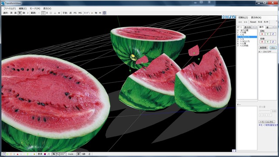Viewport: 279px width, 157px height.
Task: Select bone '7 : 1/2手前' in list
Action: [247, 45]
